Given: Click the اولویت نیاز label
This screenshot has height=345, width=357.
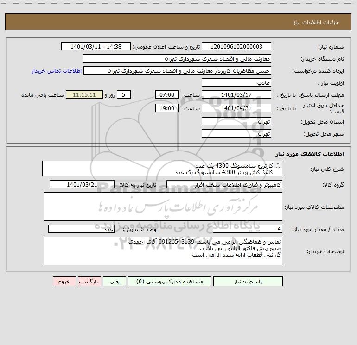Looking at the screenshot, I should (x=331, y=83).
